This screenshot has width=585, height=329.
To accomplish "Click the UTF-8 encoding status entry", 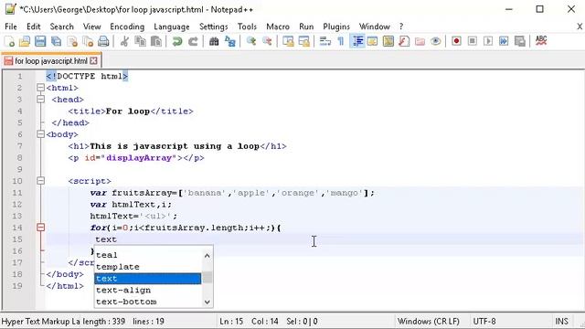I will point(484,321).
